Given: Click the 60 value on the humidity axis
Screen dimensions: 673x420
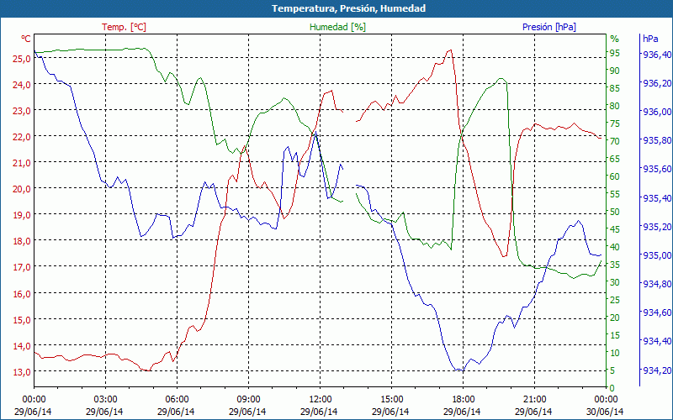Looking at the screenshot, I should (615, 176).
